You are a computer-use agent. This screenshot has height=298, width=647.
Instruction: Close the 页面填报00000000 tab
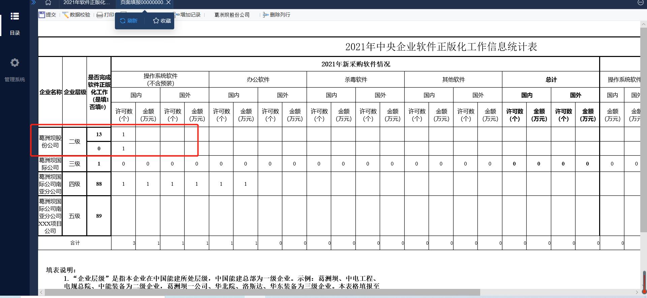(x=168, y=3)
